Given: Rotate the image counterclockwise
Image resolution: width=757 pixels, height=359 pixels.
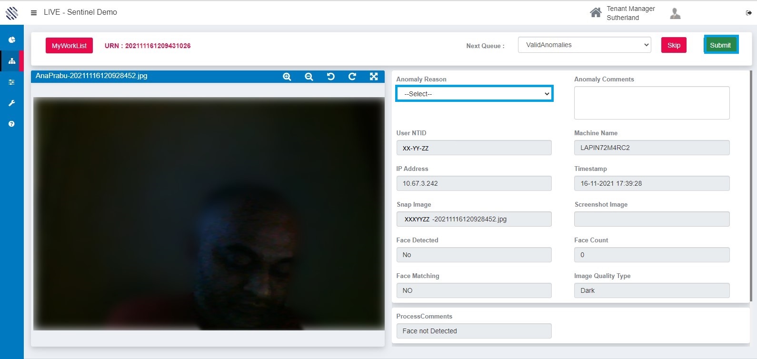Looking at the screenshot, I should pos(330,77).
